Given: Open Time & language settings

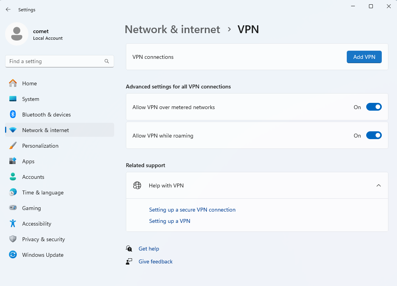Looking at the screenshot, I should tap(60, 192).
